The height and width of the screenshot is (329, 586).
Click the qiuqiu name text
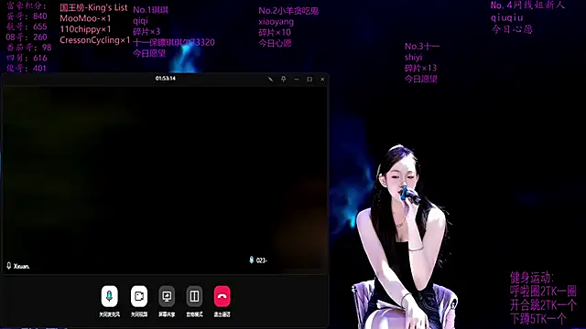[507, 17]
